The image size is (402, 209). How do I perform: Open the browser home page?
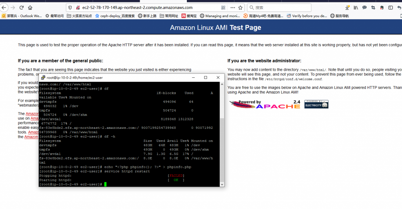click(x=30, y=8)
